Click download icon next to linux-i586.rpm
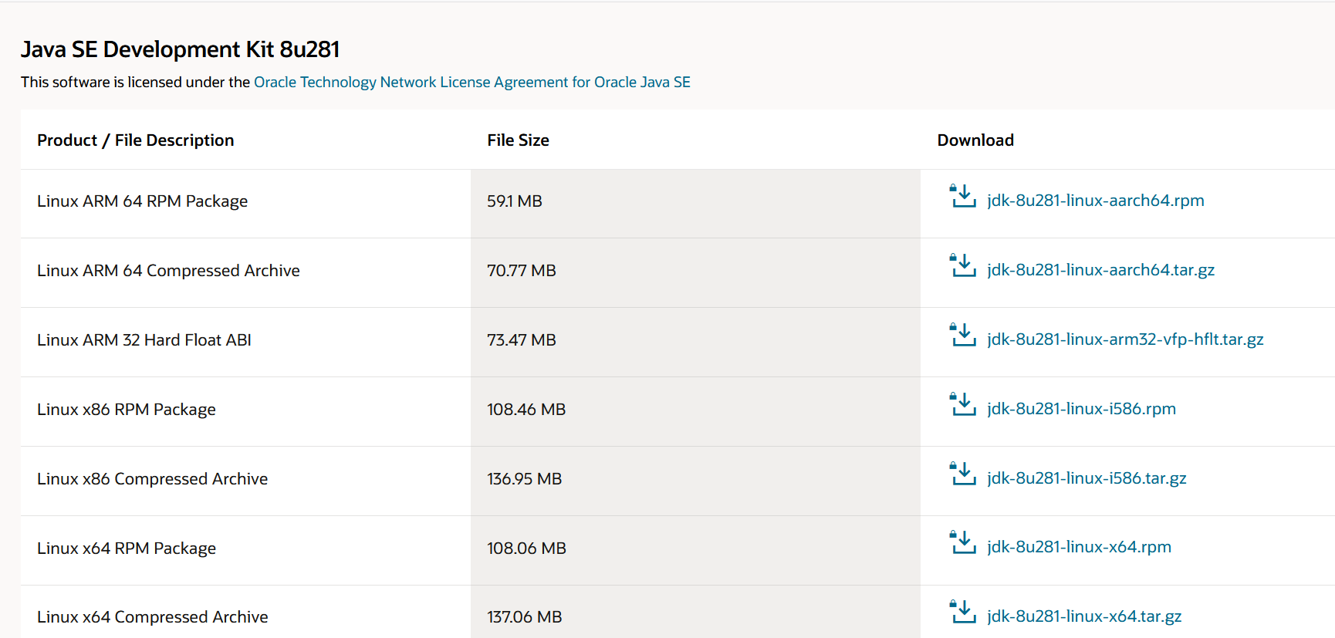Viewport: 1335px width, 638px height. pyautogui.click(x=962, y=404)
